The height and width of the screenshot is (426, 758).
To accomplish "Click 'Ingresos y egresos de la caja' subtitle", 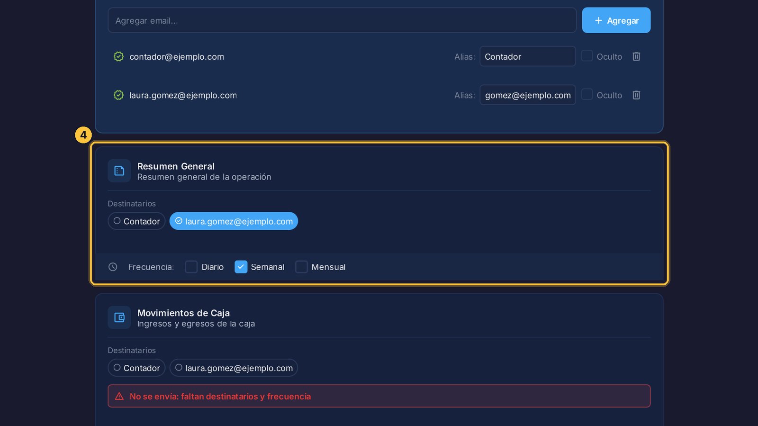I will (x=196, y=324).
